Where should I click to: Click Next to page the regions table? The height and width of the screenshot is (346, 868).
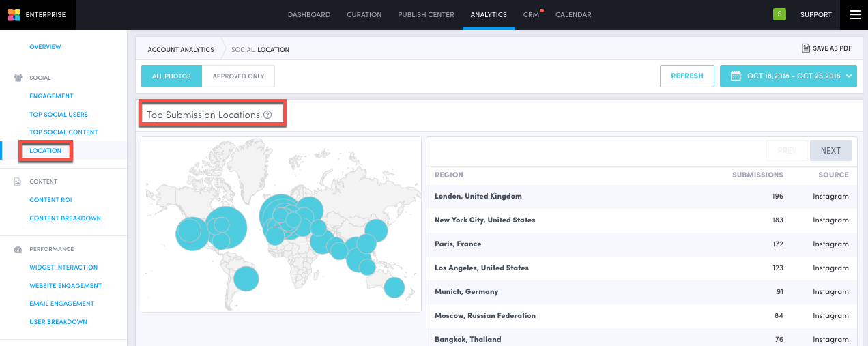coord(830,151)
